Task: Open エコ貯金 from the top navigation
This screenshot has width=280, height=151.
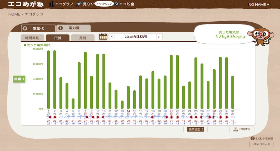Action: 124,4
